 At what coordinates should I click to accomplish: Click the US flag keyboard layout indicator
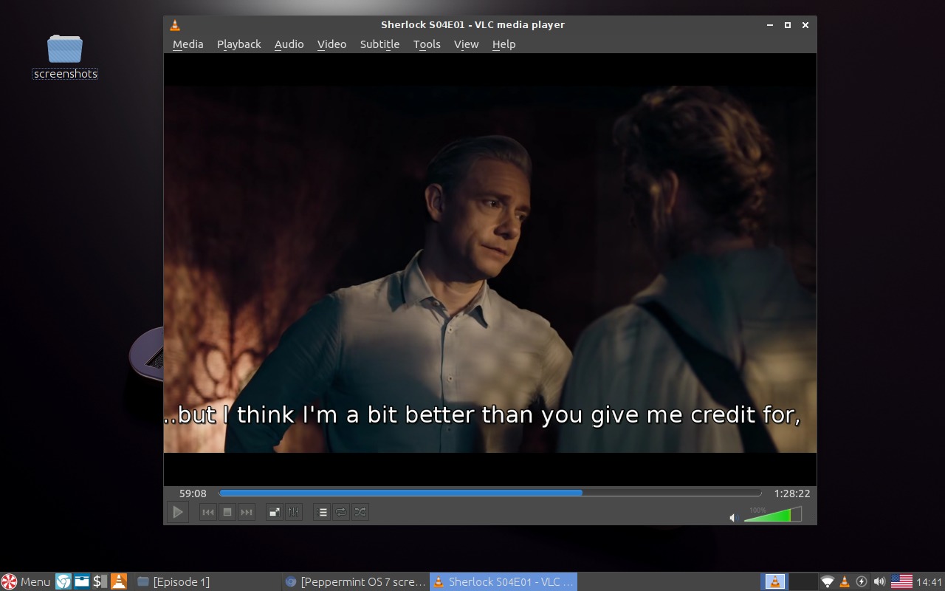[901, 581]
